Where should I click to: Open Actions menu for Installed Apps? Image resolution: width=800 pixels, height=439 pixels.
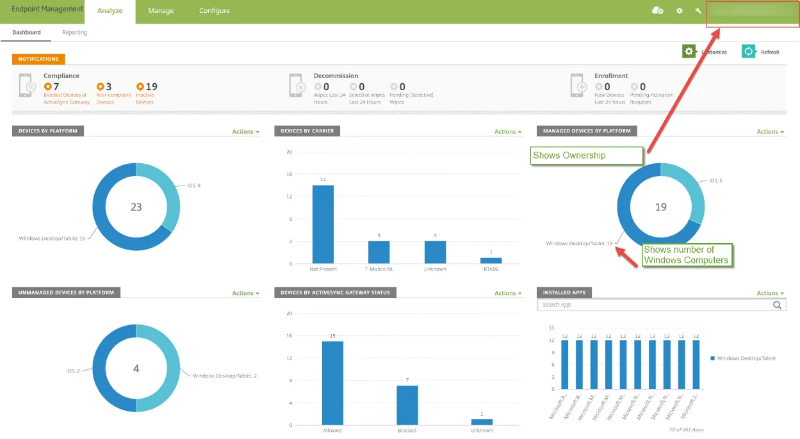coord(770,293)
